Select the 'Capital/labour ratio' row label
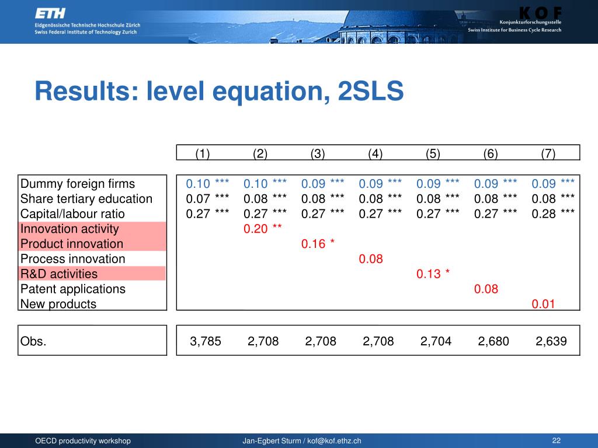The width and height of the screenshot is (598, 448). 72,213
